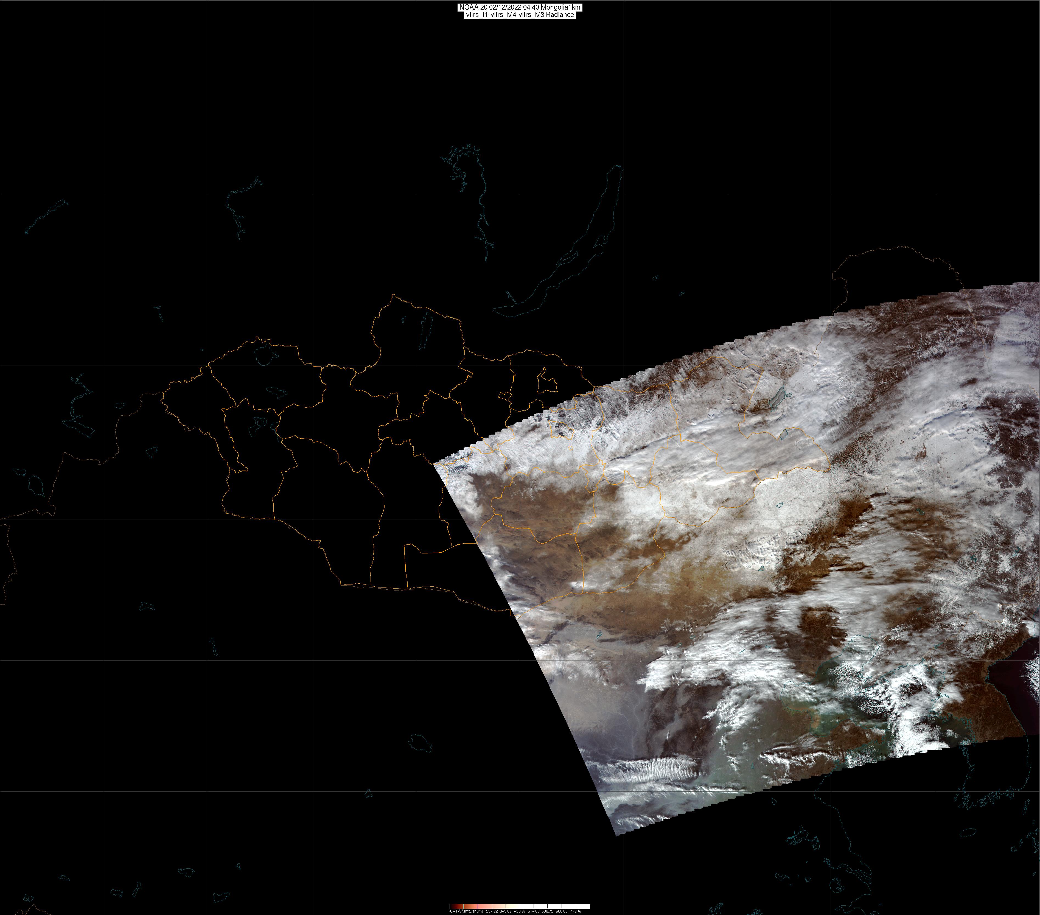Click the 343.09 colorbar tick label
The width and height of the screenshot is (1040, 915).
pyautogui.click(x=506, y=911)
